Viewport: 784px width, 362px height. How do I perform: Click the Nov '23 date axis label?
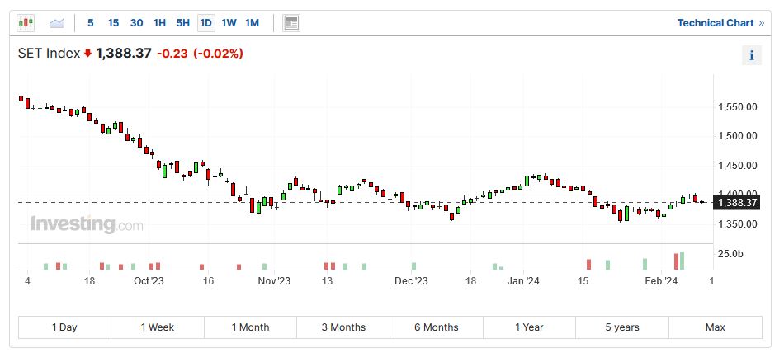275,281
